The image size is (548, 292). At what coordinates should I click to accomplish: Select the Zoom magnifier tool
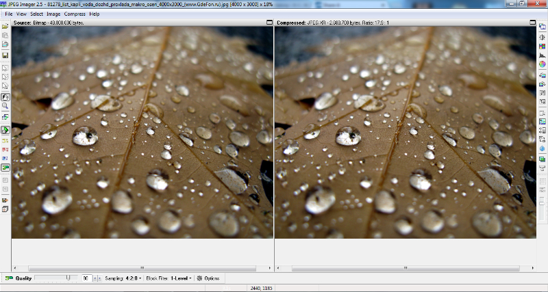tap(5, 106)
